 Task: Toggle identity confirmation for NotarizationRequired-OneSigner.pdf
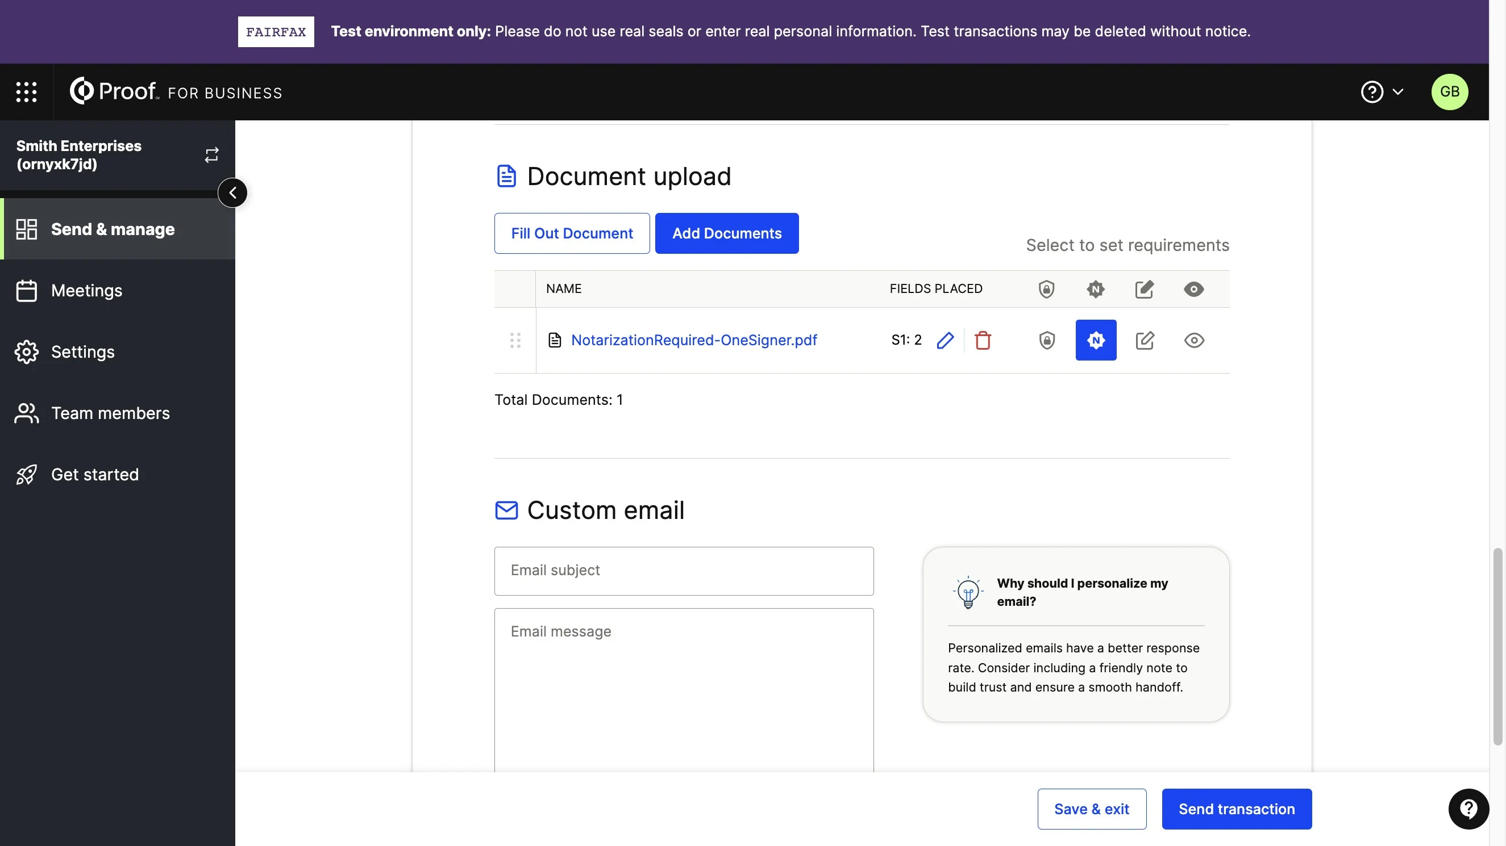1046,340
